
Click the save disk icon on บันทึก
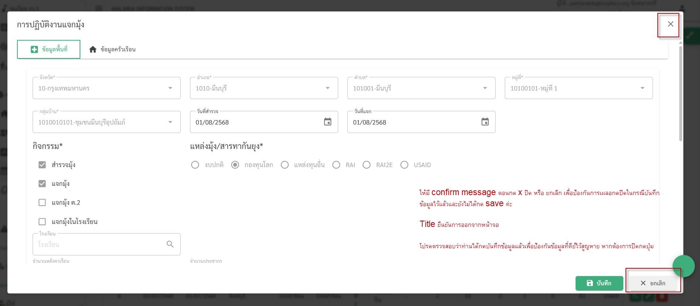[x=590, y=283]
